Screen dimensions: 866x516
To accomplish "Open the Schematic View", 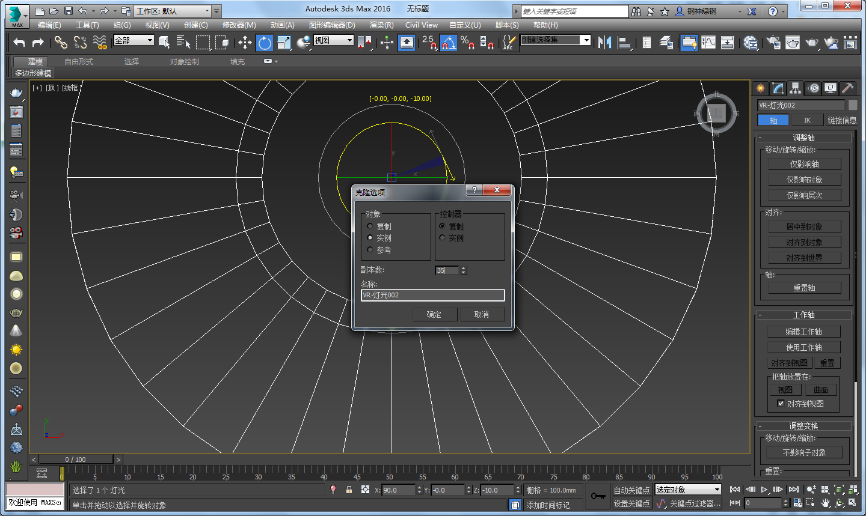I will (x=727, y=42).
